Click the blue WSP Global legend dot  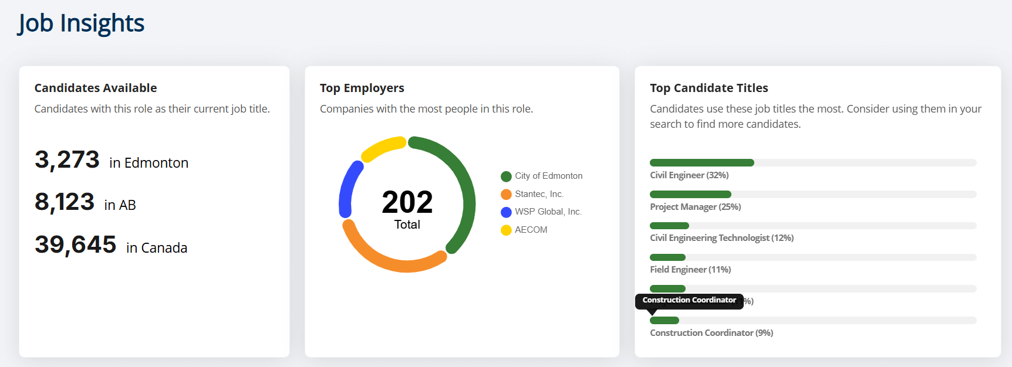coord(506,212)
